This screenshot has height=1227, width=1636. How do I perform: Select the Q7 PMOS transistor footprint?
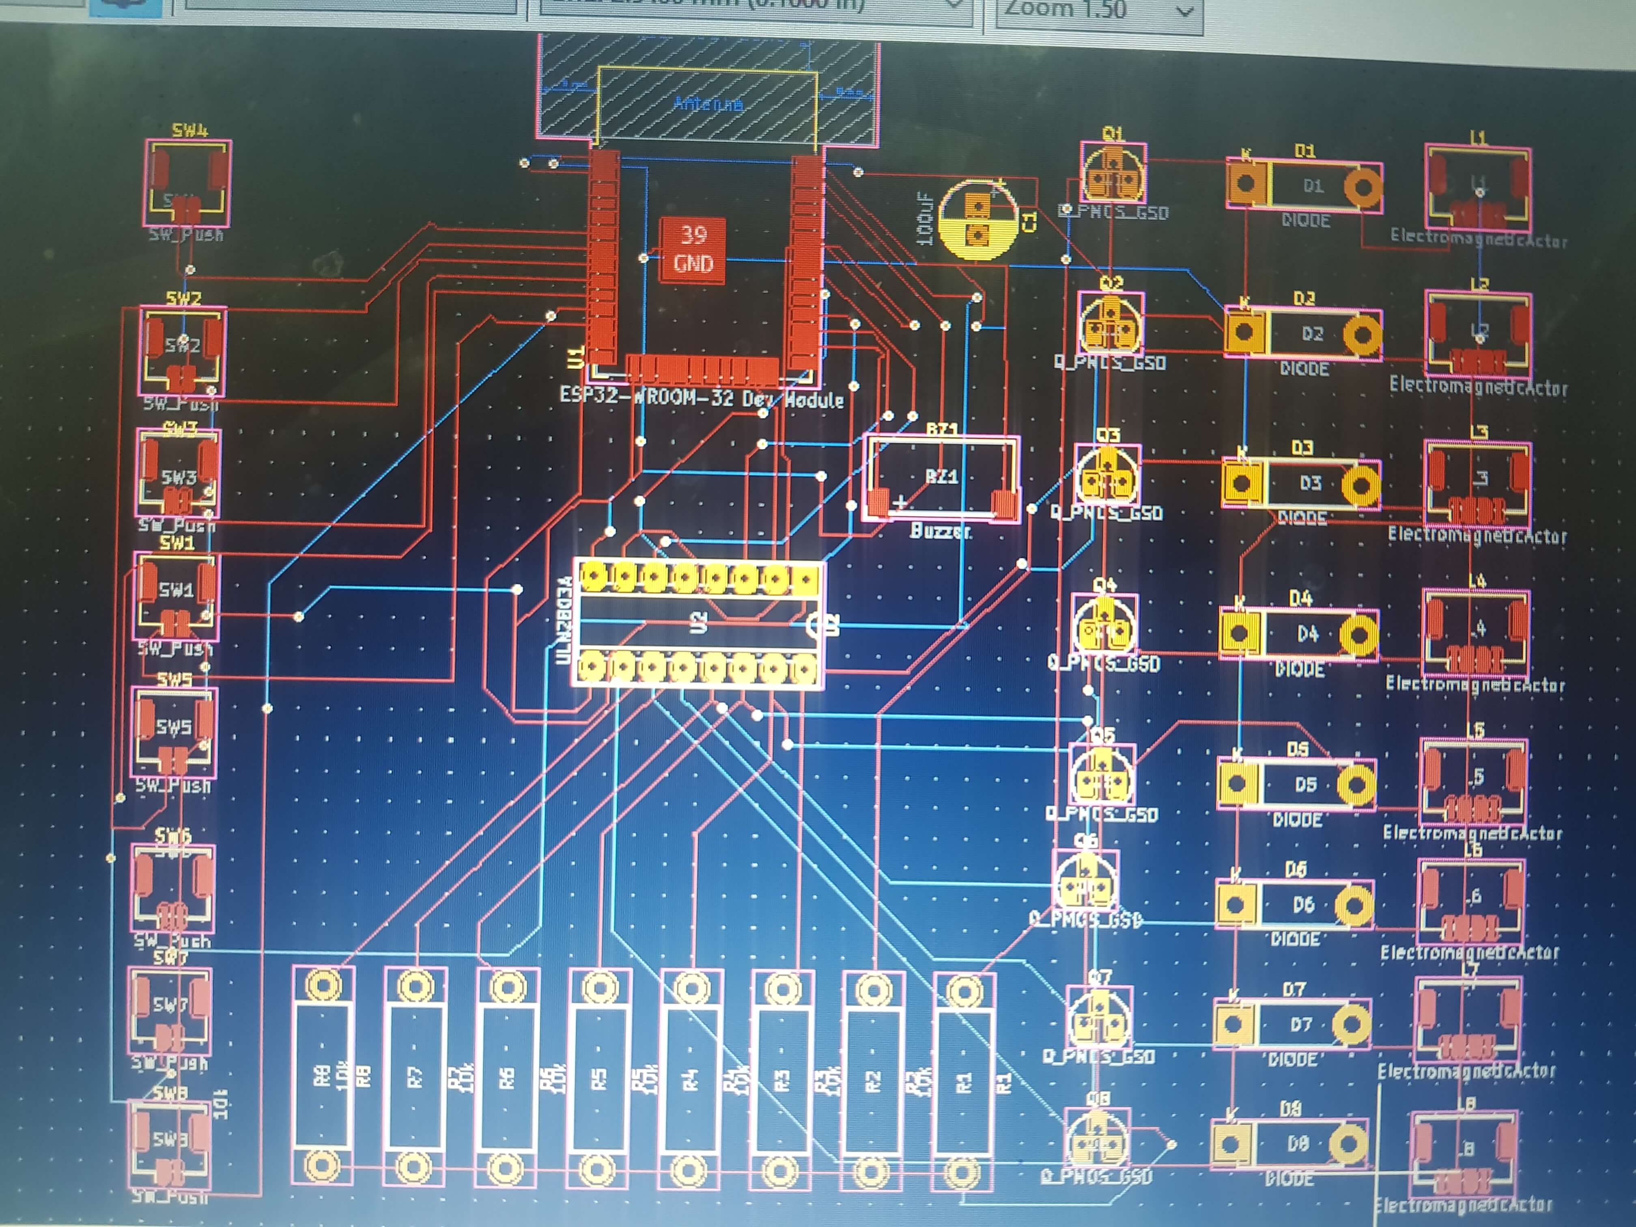pyautogui.click(x=1099, y=1018)
